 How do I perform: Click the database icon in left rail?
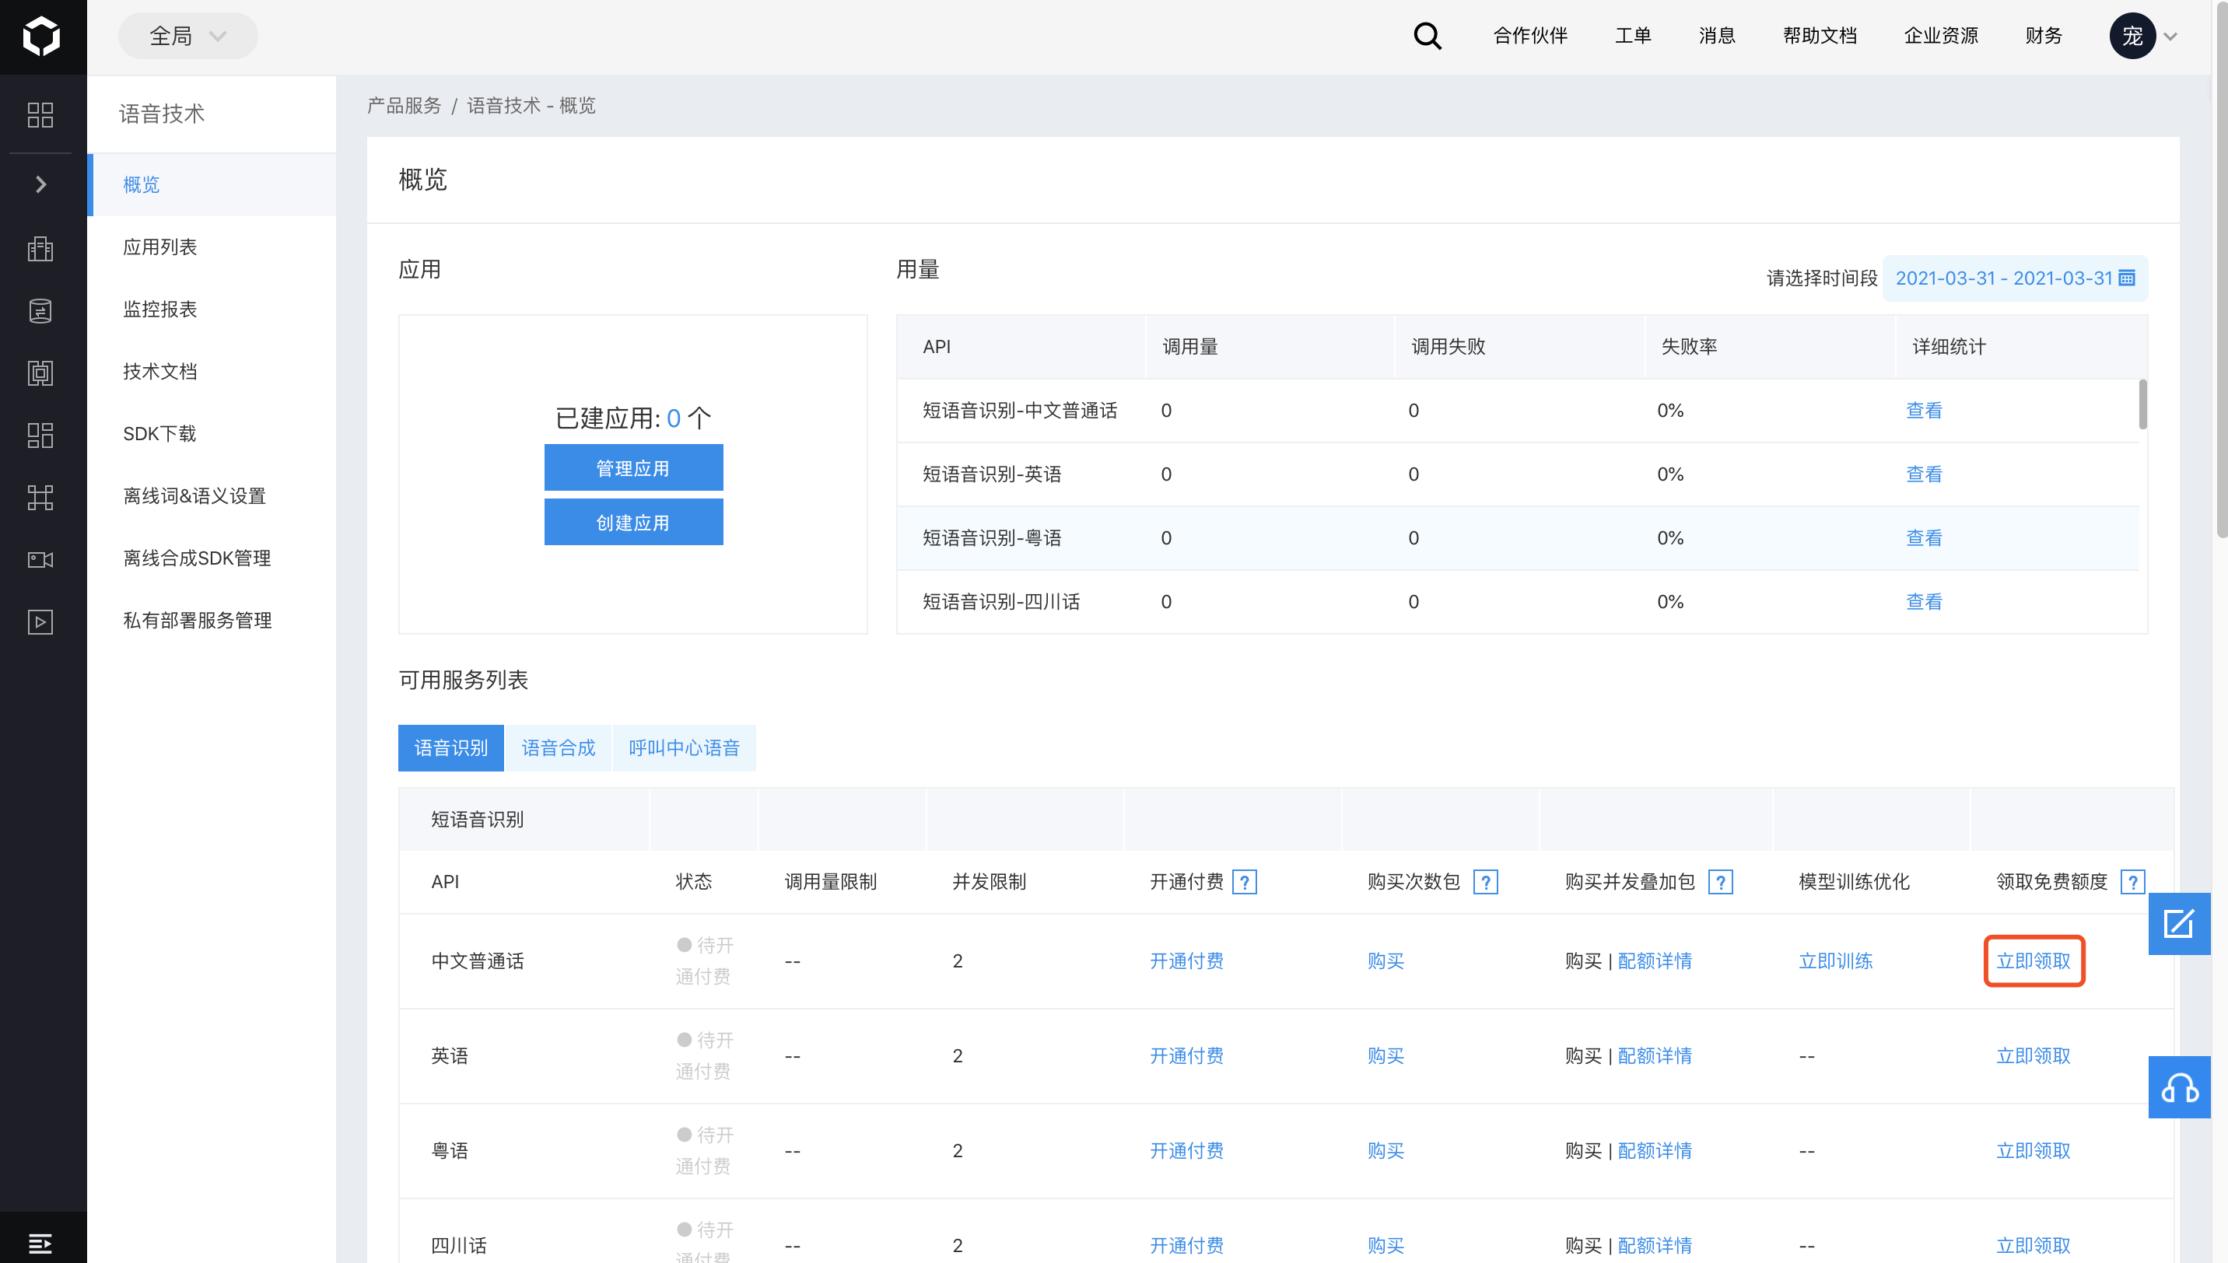pyautogui.click(x=40, y=310)
